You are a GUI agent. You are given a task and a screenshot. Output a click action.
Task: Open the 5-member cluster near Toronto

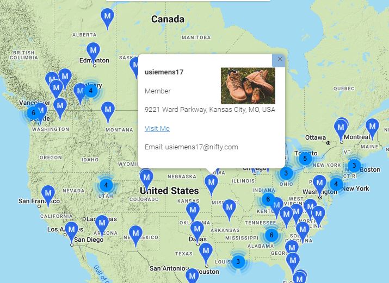point(305,158)
